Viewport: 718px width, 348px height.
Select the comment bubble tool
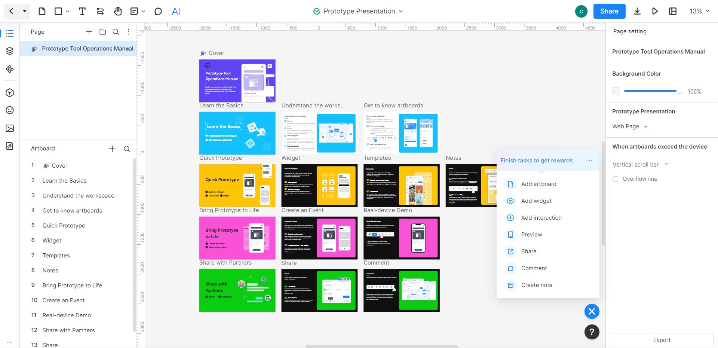coord(158,11)
